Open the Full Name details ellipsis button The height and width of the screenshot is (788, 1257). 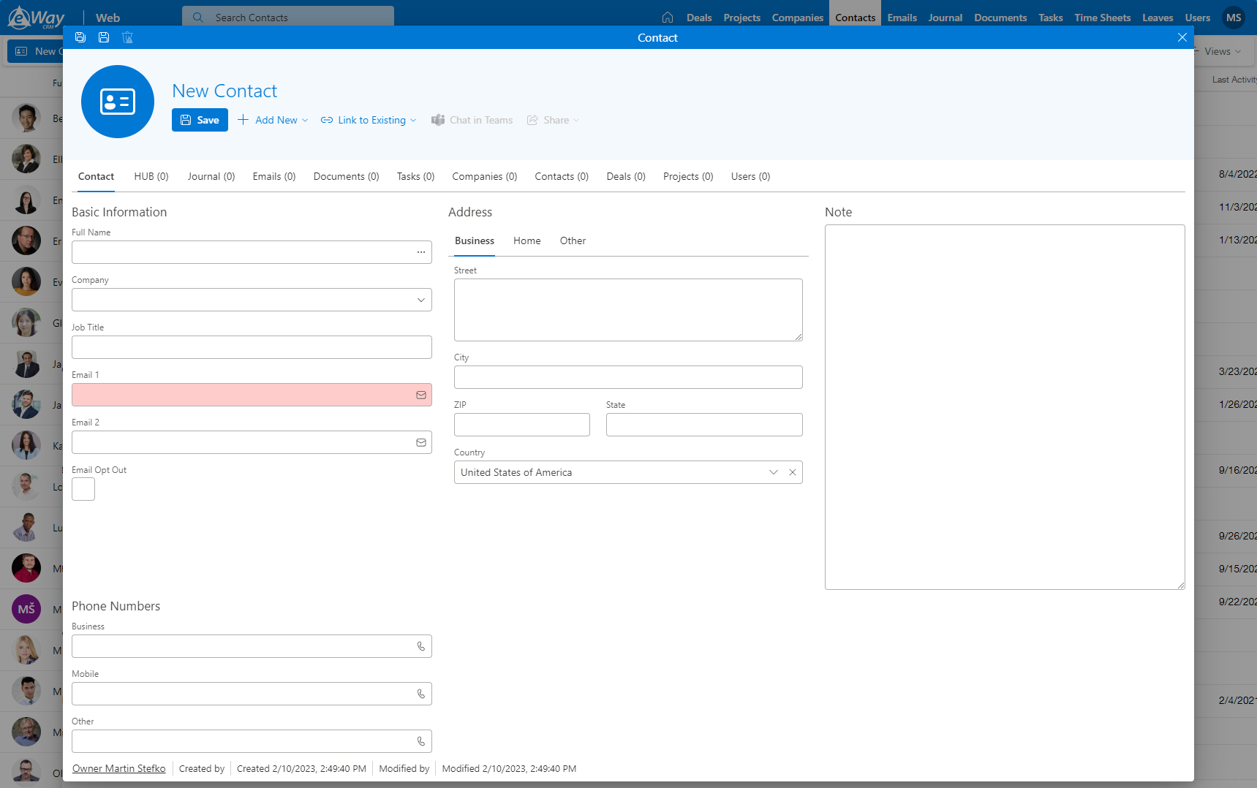(x=421, y=252)
